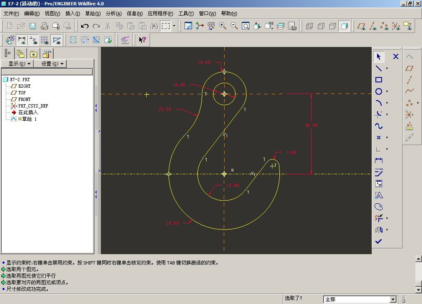The height and width of the screenshot is (304, 422).
Task: Click the Copy icon
Action: (x=120, y=26)
